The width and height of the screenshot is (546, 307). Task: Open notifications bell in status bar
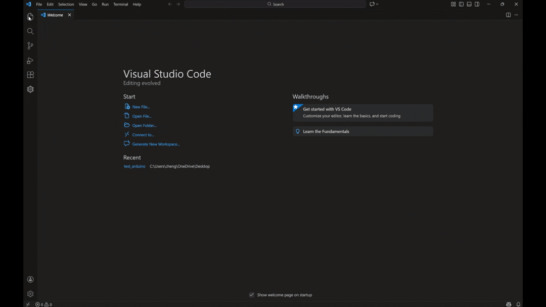pos(518,304)
